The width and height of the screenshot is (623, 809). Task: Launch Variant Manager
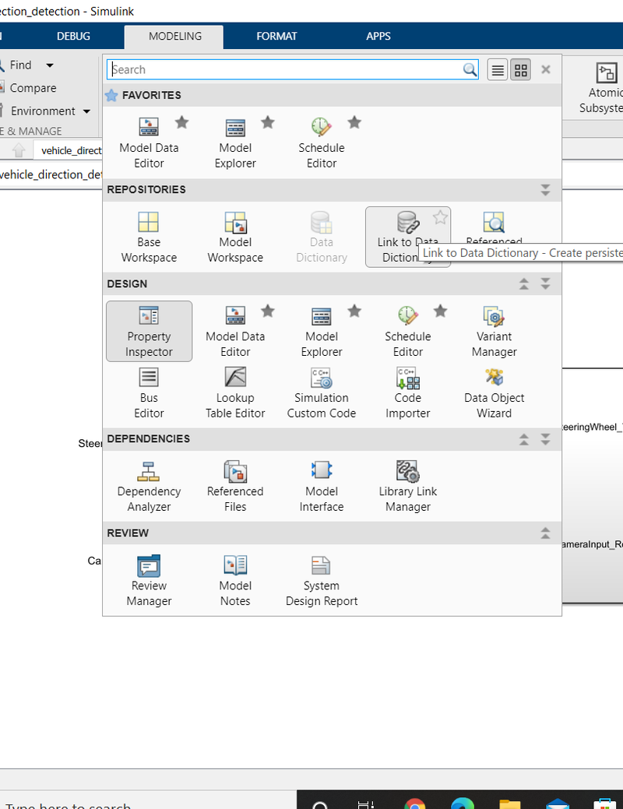pyautogui.click(x=494, y=331)
